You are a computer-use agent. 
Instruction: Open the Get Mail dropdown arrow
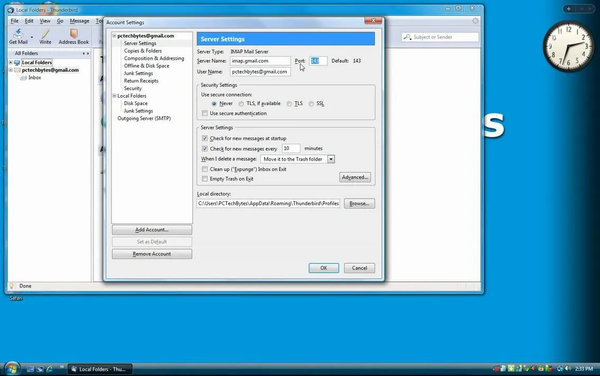[31, 37]
